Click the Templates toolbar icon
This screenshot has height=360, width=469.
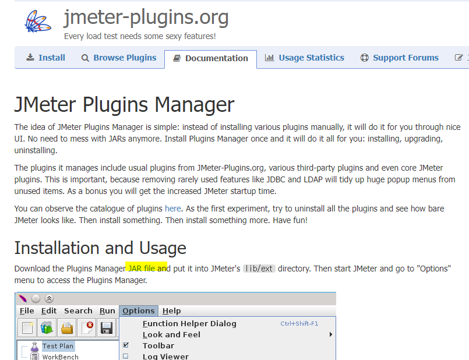pyautogui.click(x=47, y=328)
